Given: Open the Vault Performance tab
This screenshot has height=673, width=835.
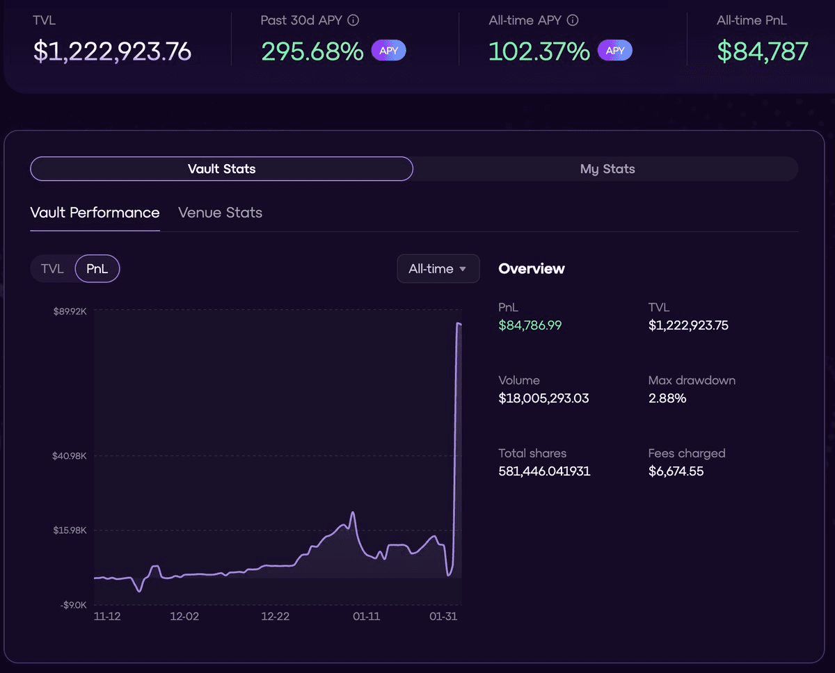Looking at the screenshot, I should [95, 213].
